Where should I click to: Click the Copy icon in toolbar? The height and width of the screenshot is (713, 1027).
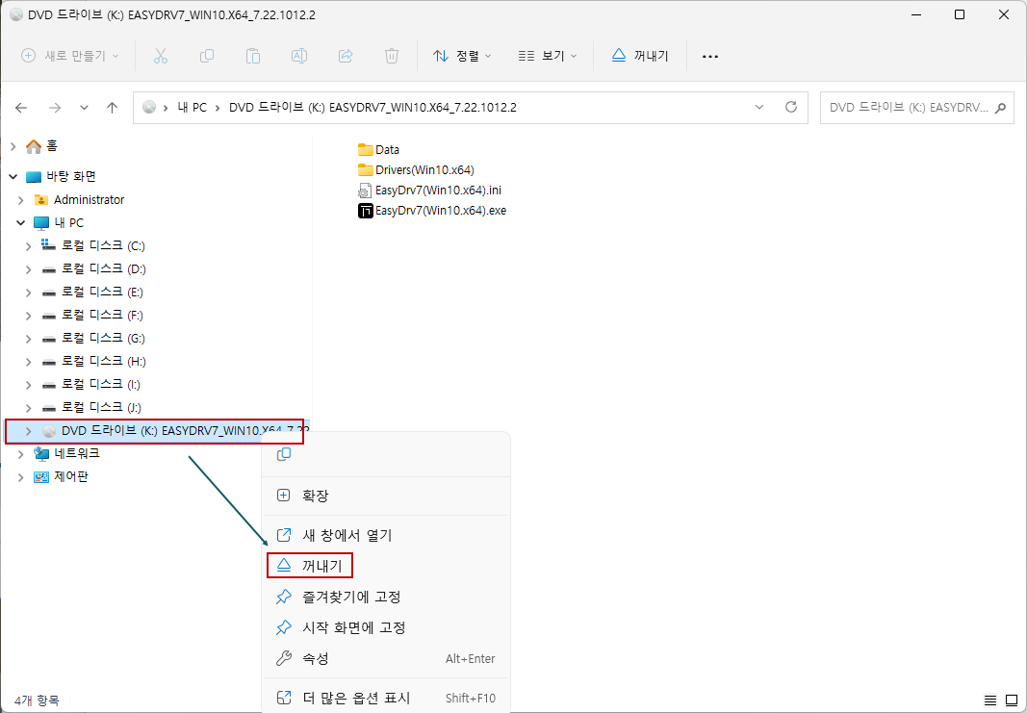[207, 56]
